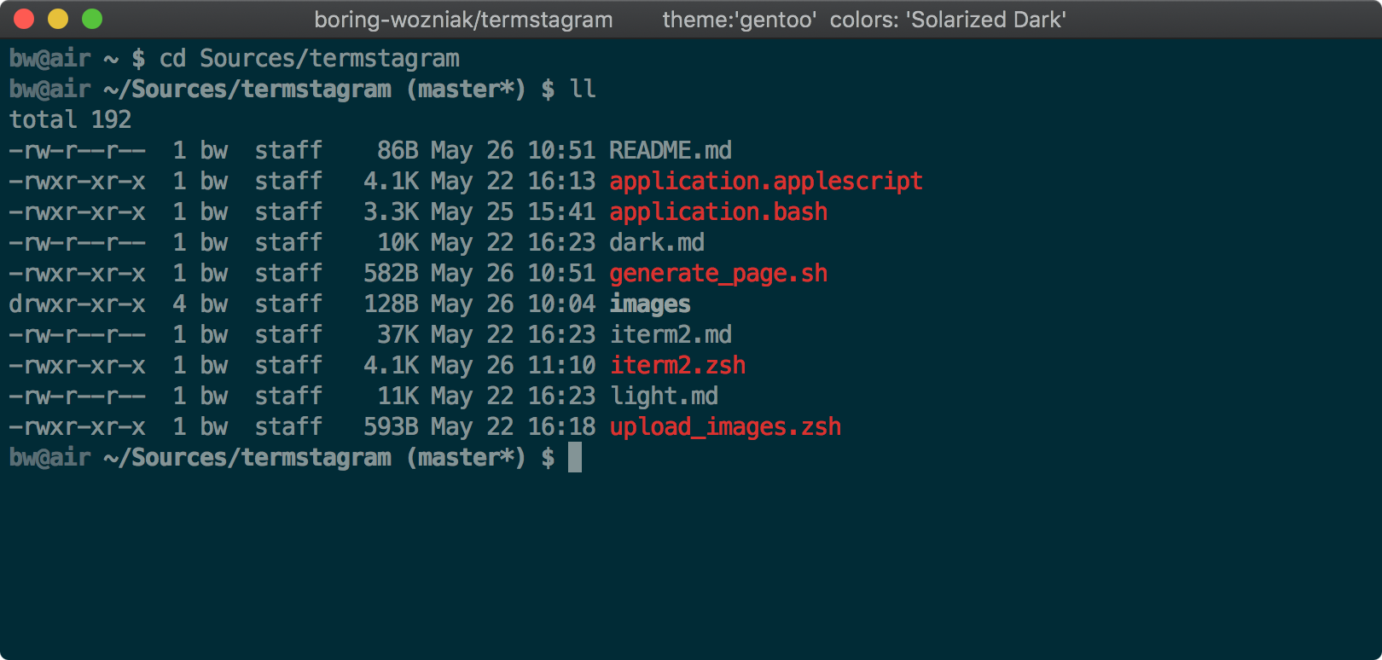Screen dimensions: 1382x660
Task: Click the theme 'gentoo' text in title bar
Action: [739, 20]
